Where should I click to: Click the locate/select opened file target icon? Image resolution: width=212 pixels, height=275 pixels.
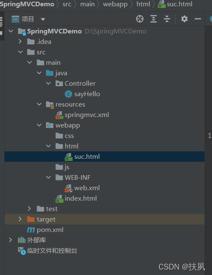(140, 19)
